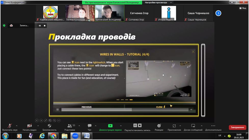This screenshot has height=140, width=249.
Task: Open the Вид view menu
Action: 243,8
